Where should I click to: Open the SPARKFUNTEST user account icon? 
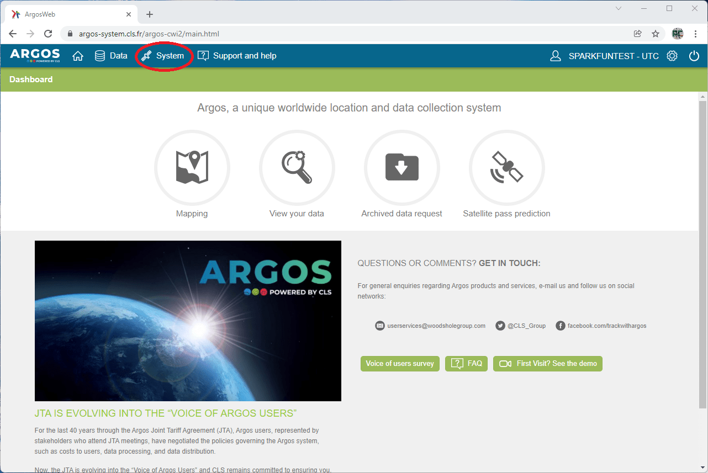(555, 55)
